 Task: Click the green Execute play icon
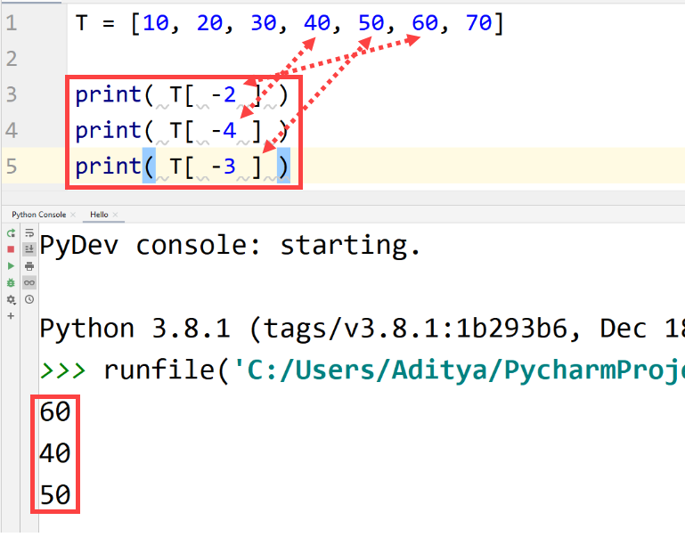click(x=11, y=266)
